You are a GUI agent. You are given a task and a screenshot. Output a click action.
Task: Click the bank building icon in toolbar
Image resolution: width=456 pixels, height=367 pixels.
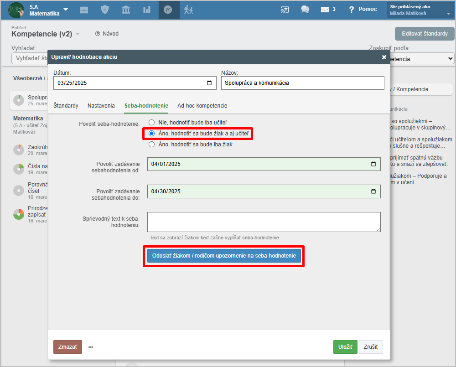click(x=126, y=10)
